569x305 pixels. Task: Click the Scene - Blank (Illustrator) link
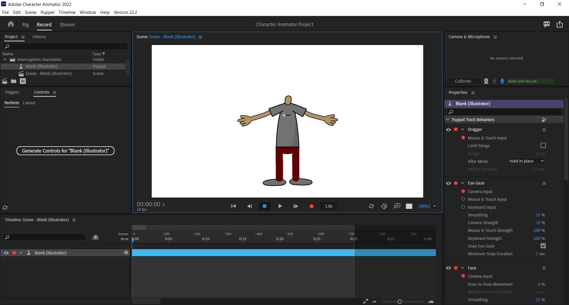click(172, 37)
